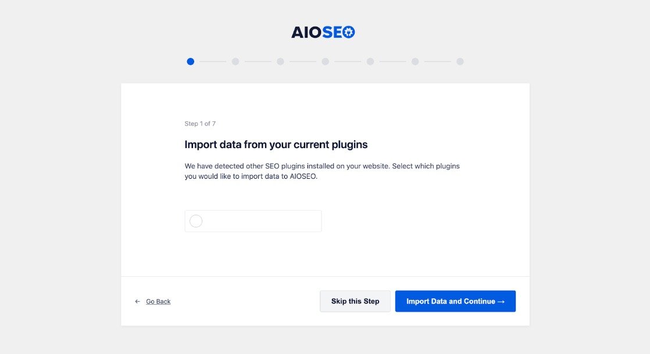Click the fourth wizard step dot
This screenshot has width=650, height=354.
[x=325, y=62]
